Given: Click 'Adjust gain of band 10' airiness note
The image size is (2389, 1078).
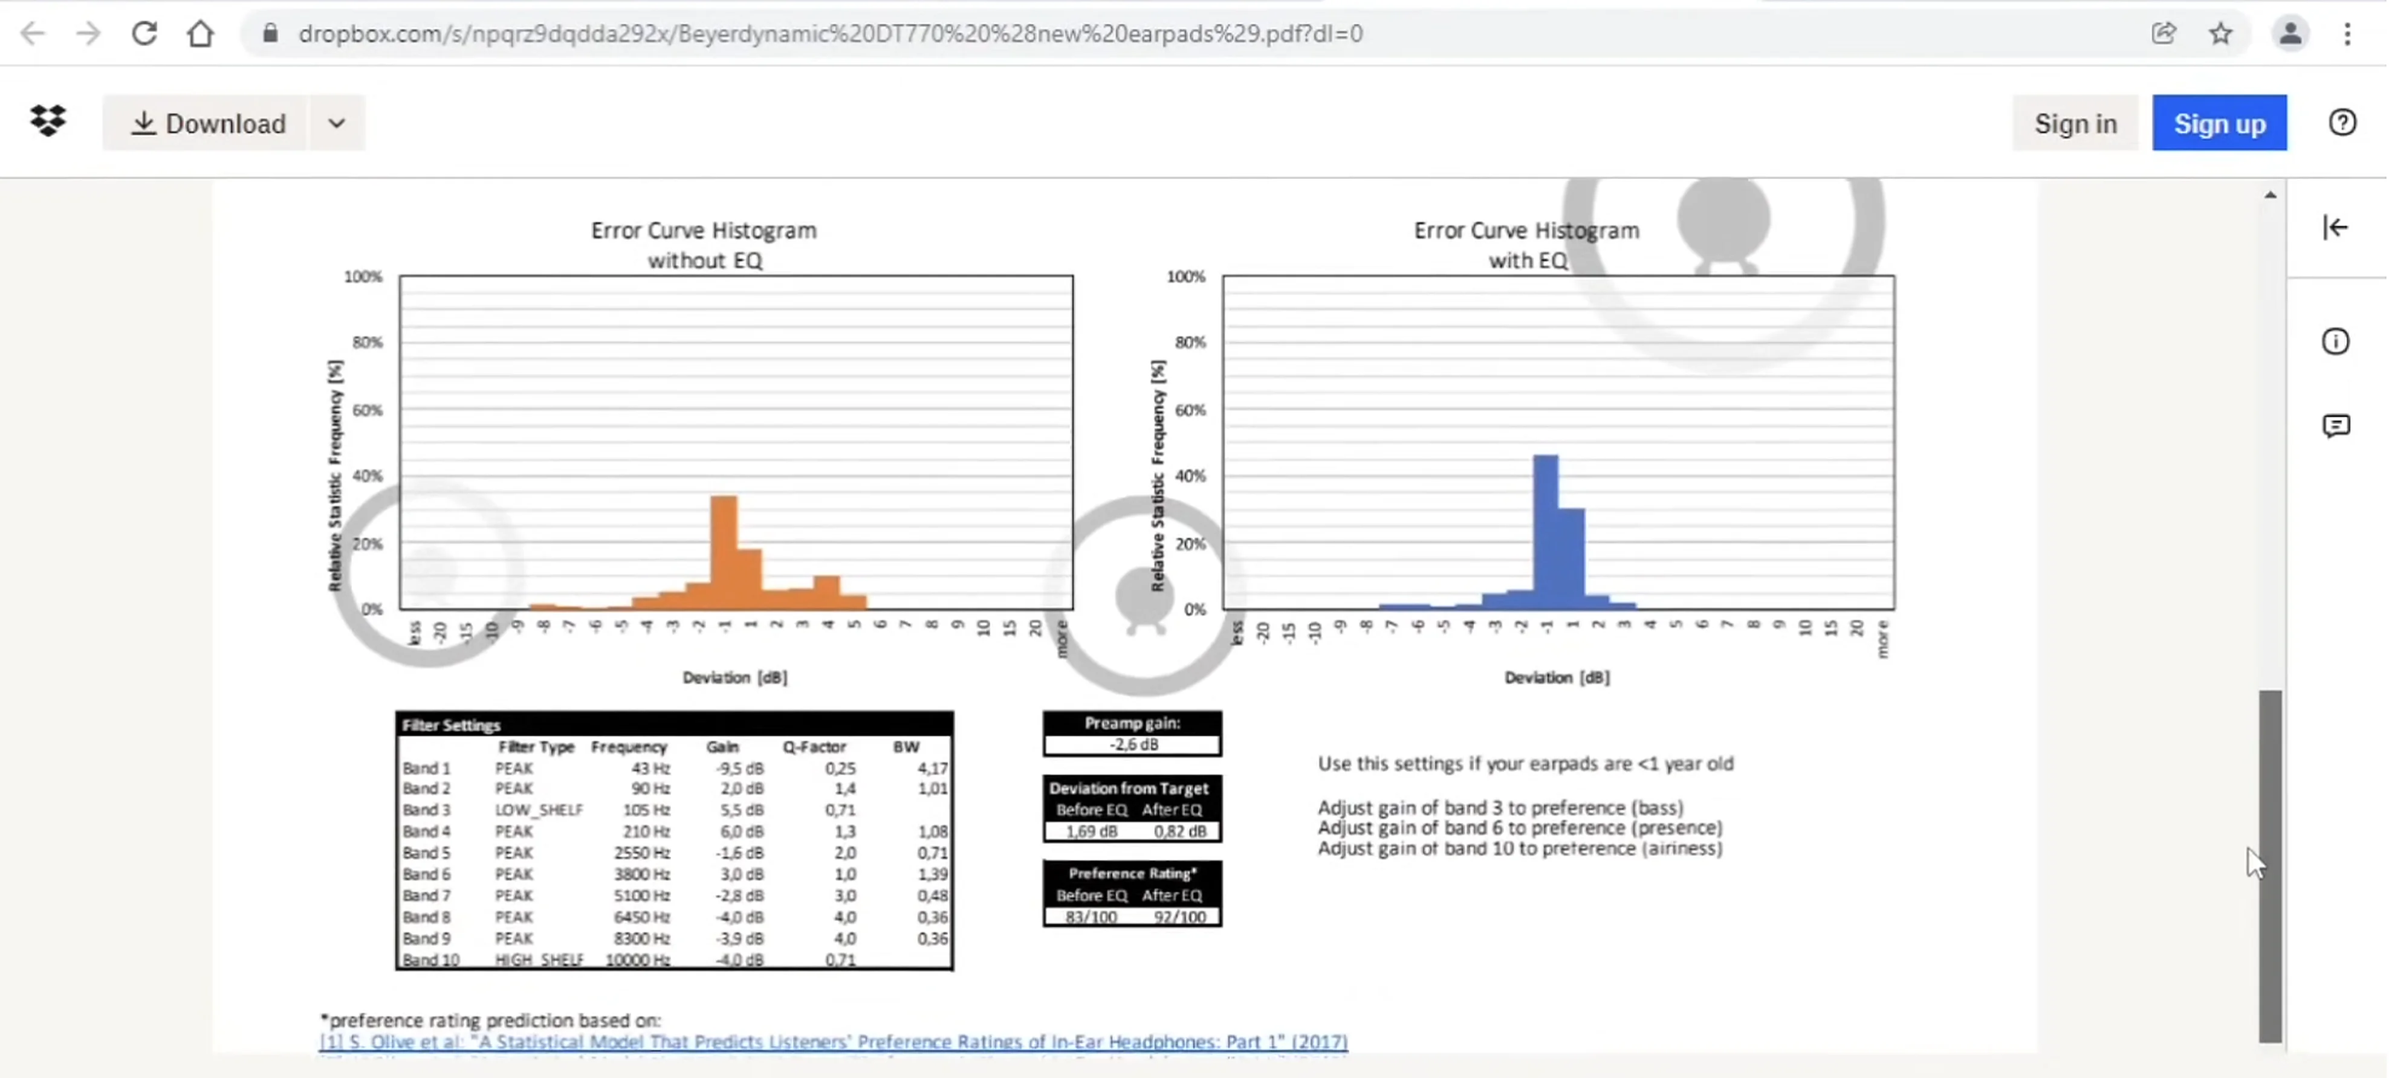Looking at the screenshot, I should click(1519, 849).
